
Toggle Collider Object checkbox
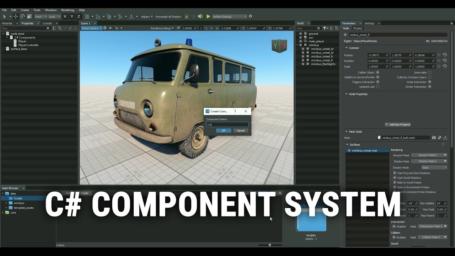(378, 73)
